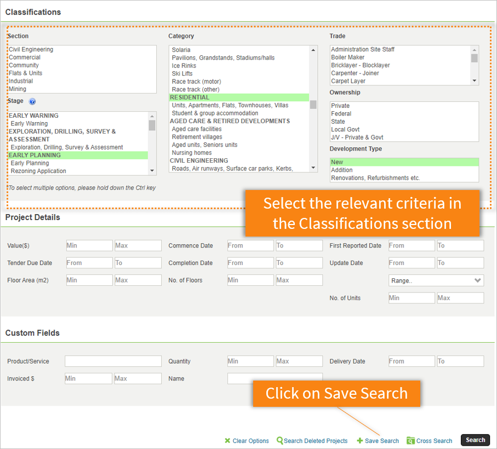Select Industrial in Section list

tap(82, 81)
